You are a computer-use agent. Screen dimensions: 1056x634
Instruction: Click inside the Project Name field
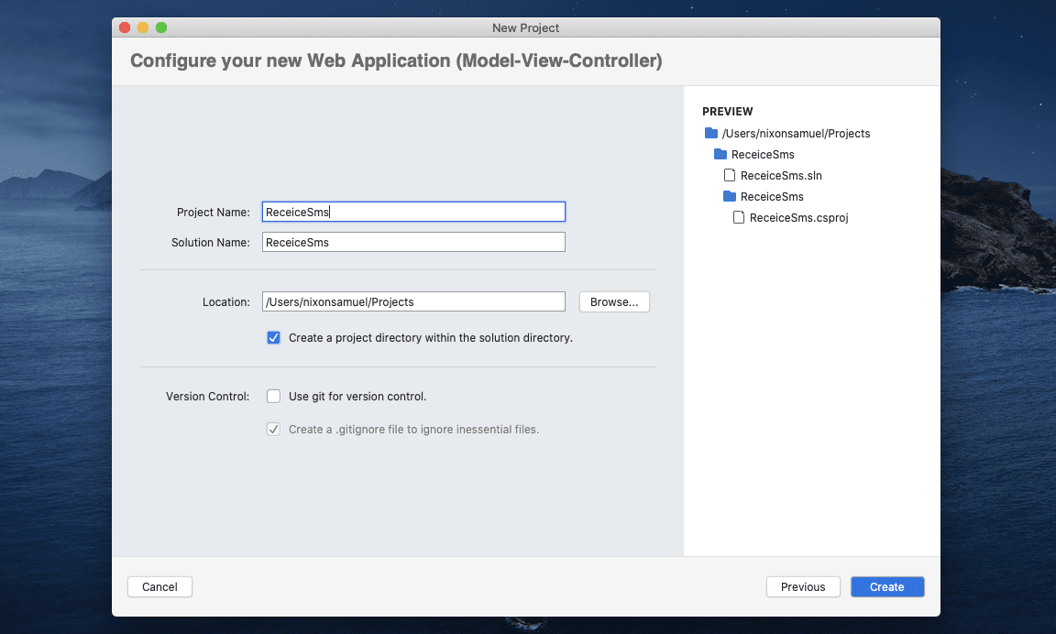point(412,212)
